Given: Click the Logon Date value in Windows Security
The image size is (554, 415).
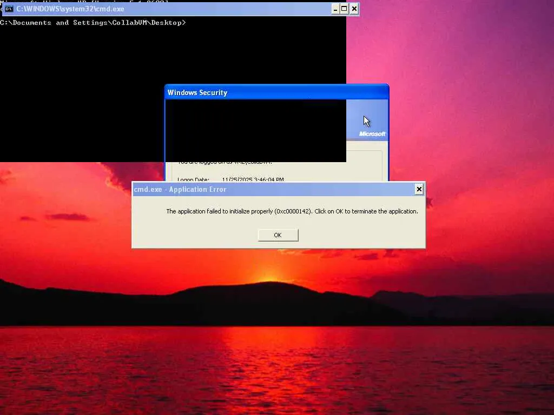Looking at the screenshot, I should click(x=253, y=179).
